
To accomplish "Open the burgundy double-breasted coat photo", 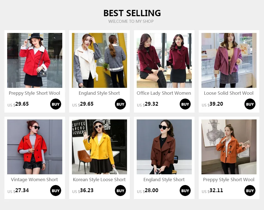I will 164,60.
